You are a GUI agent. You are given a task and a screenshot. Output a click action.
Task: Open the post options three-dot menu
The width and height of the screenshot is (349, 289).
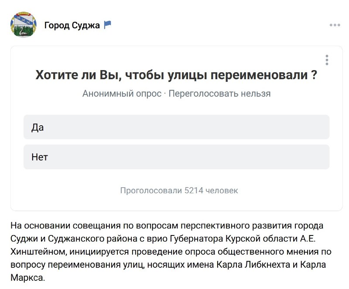[x=335, y=25]
